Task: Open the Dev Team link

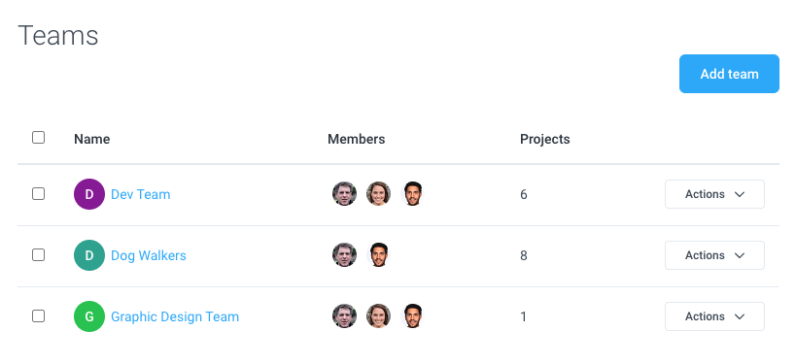Action: pos(141,195)
